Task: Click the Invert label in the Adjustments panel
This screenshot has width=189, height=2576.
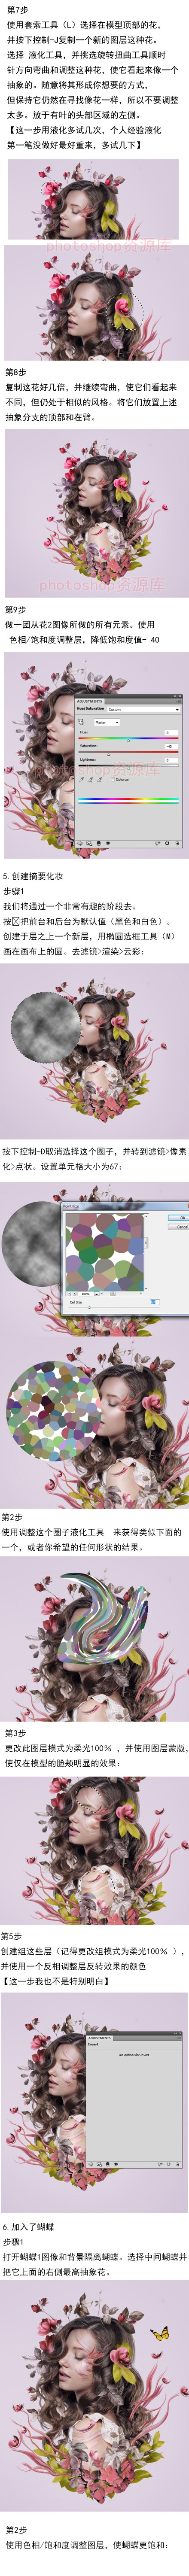Action: 93,2045
